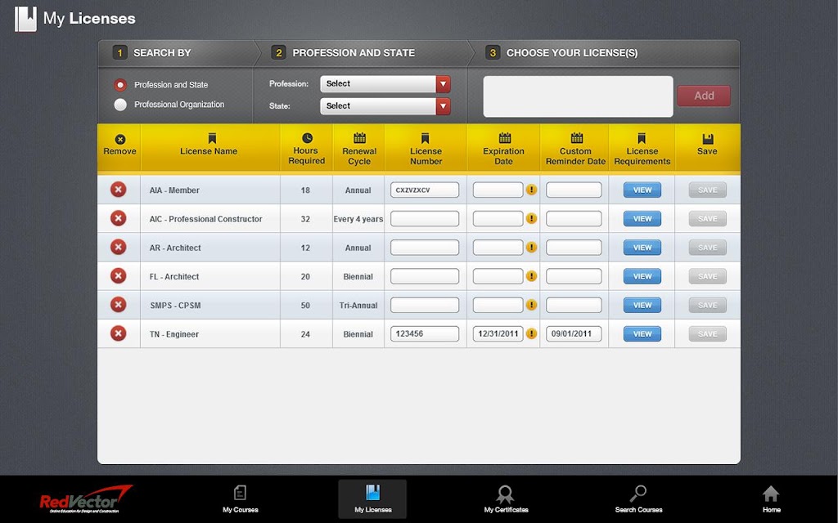The image size is (838, 523).
Task: Click the License Number bookmark icon
Action: pos(426,139)
